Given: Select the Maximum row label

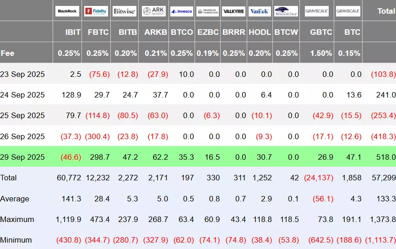Looking at the screenshot, I should [x=16, y=219].
